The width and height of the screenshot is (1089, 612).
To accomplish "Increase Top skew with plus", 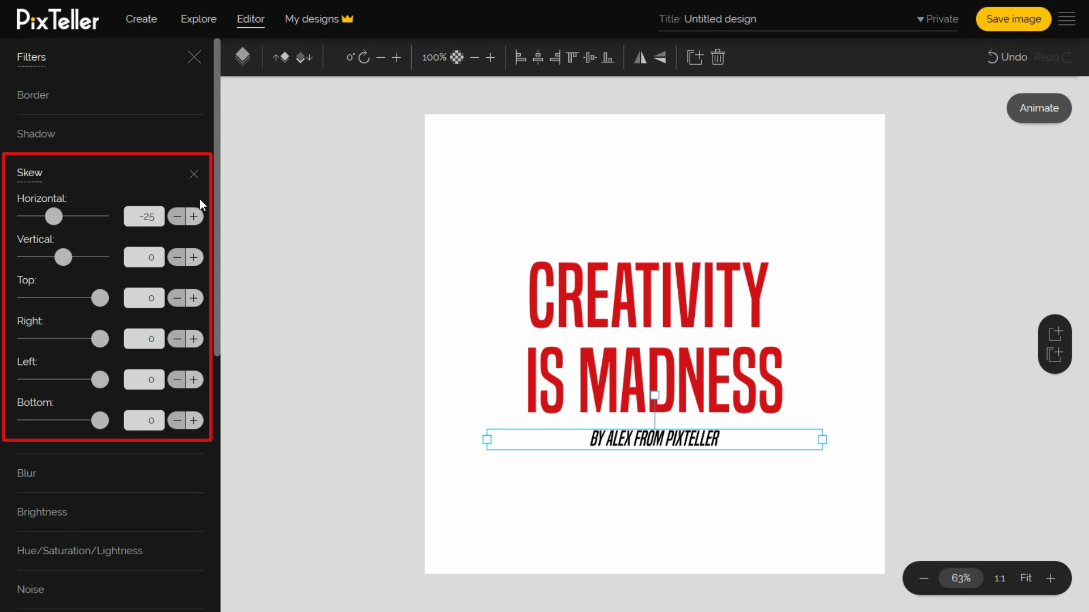I will [194, 298].
